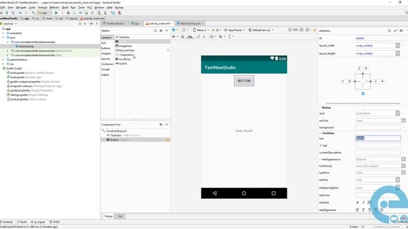Open the Nexus 4 device dropdown
Viewport: 408px width, 229px height.
[201, 30]
